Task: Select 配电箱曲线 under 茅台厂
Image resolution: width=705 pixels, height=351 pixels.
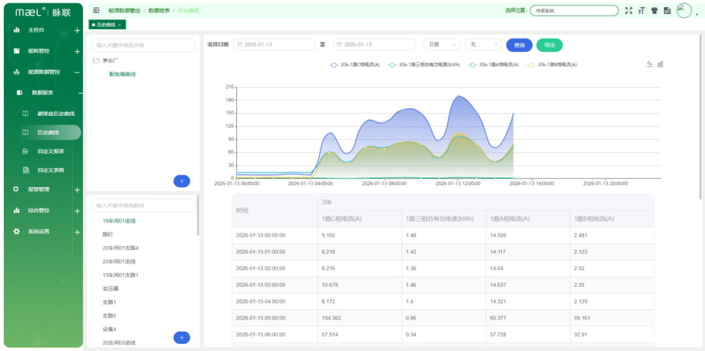Action: pyautogui.click(x=122, y=74)
